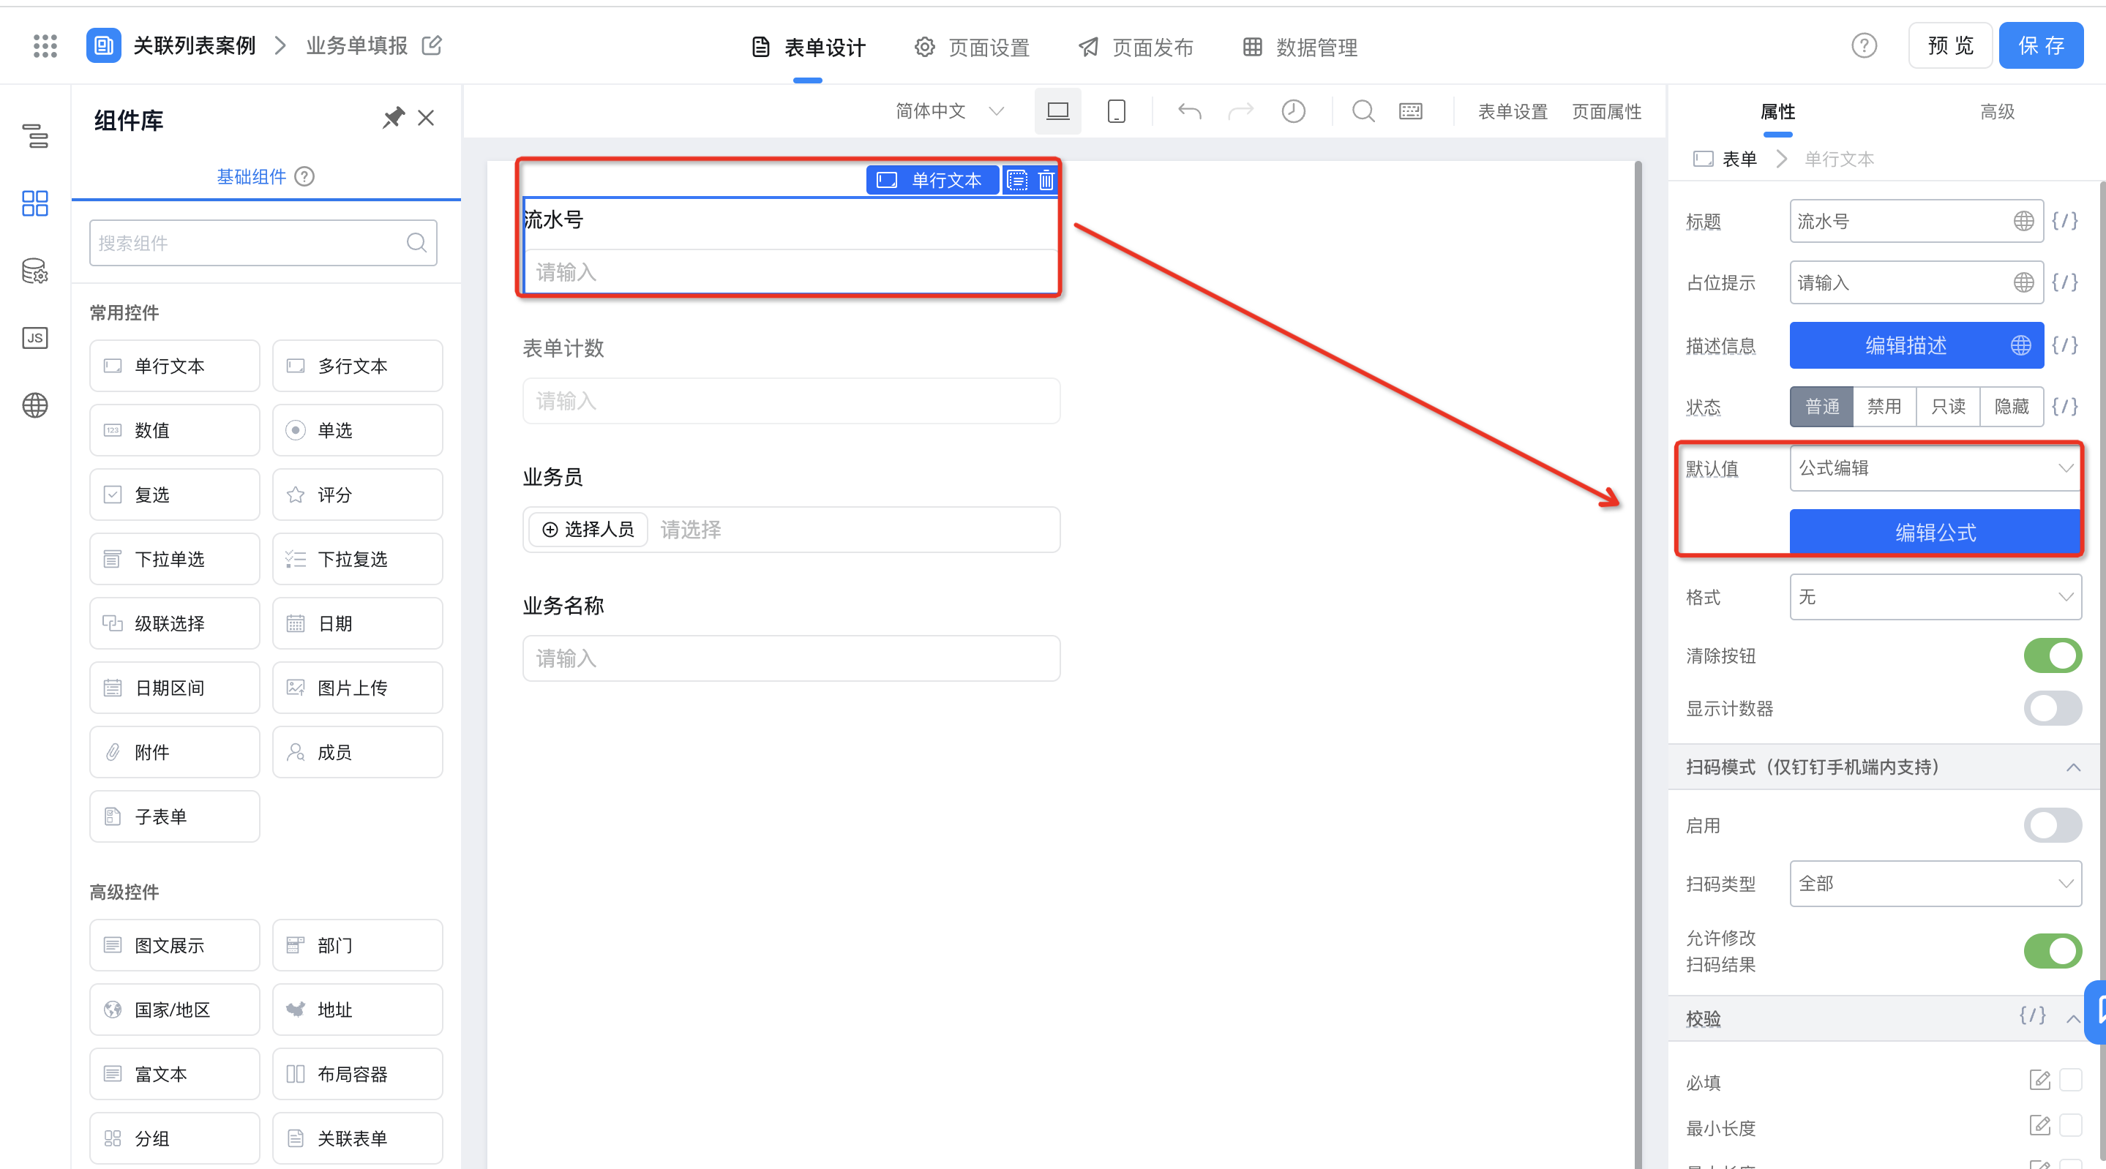Toggle the 清除按钮 switch off
Screen dimensions: 2106x1169
pos(2053,655)
